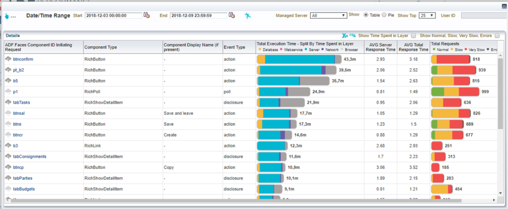Open the Start date calendar picker

coord(146,15)
